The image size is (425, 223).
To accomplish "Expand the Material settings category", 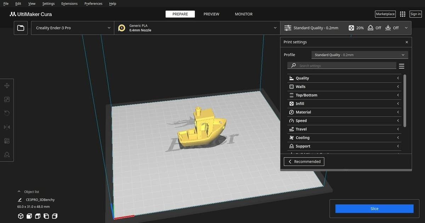I will click(x=344, y=112).
